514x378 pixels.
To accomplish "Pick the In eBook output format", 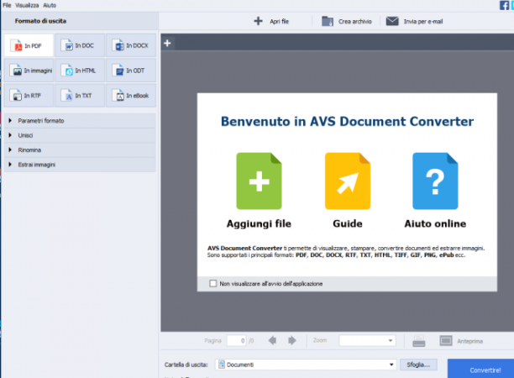I will (x=131, y=96).
